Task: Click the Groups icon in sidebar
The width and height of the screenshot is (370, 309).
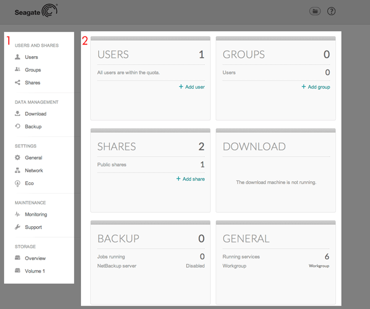Action: [18, 70]
